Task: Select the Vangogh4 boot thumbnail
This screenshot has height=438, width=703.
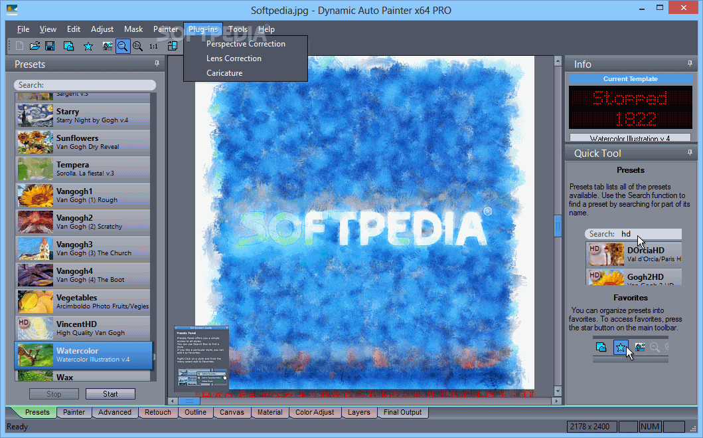Action: coord(35,274)
